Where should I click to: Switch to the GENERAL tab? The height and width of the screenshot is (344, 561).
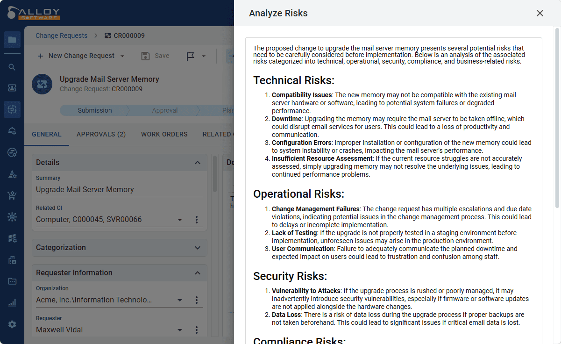pos(47,134)
